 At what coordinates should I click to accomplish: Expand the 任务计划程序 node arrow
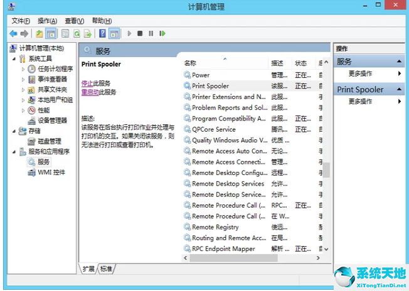click(23, 69)
